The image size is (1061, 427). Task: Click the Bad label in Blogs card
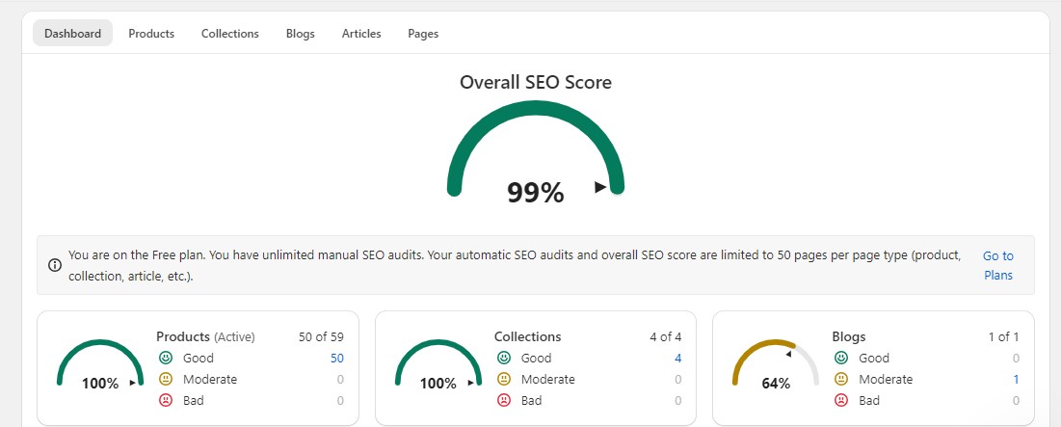[x=869, y=401]
